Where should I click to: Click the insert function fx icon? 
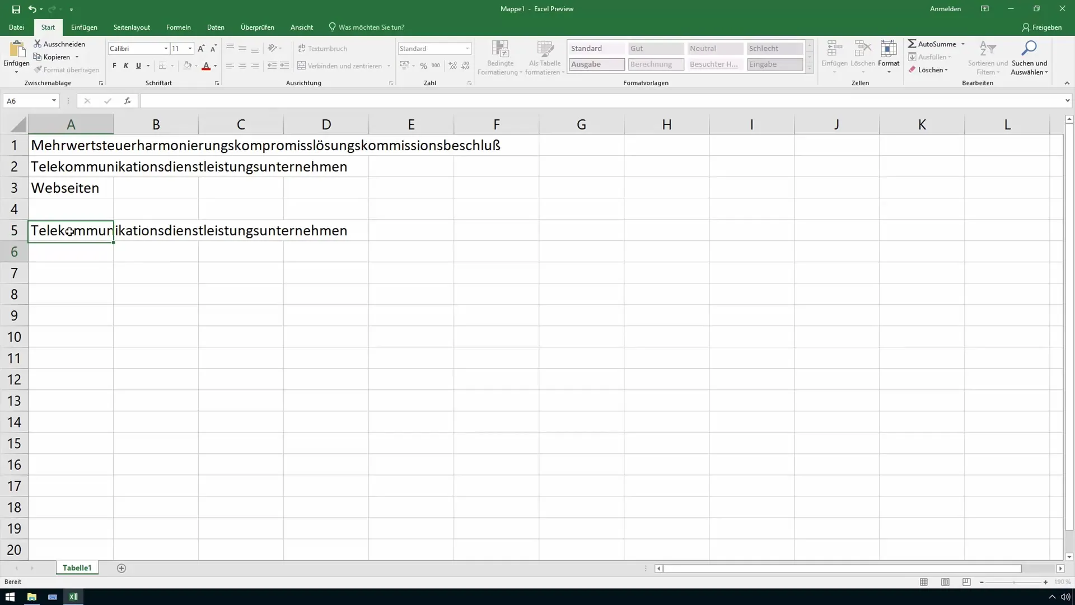[x=128, y=101]
